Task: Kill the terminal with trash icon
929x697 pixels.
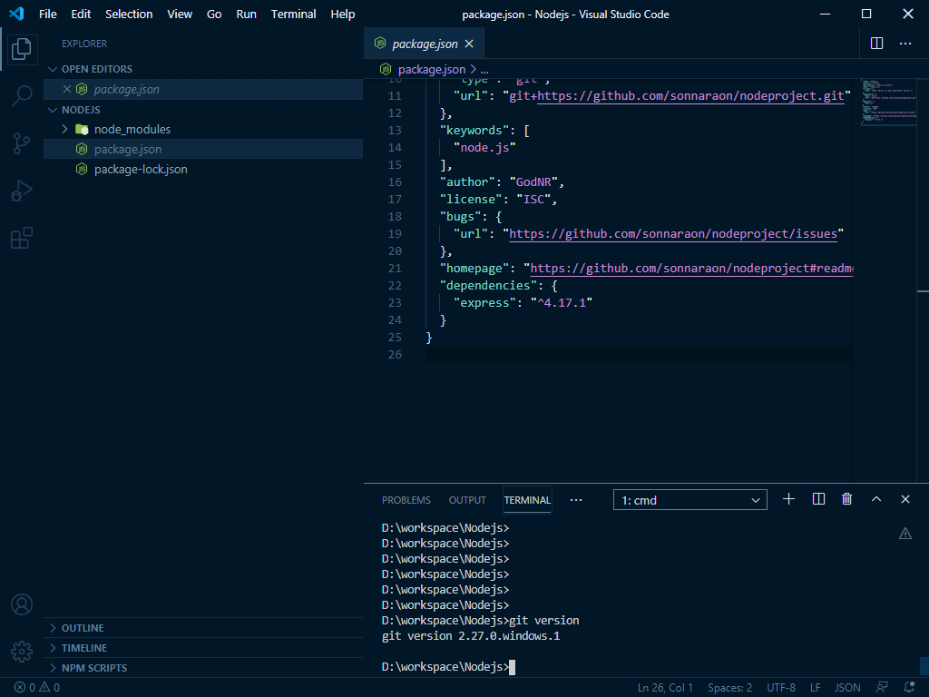Action: [846, 499]
